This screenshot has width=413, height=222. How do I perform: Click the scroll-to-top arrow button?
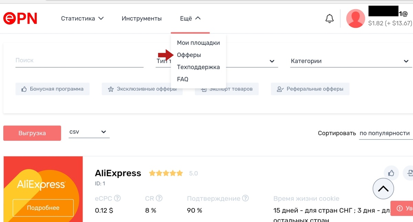pyautogui.click(x=383, y=188)
